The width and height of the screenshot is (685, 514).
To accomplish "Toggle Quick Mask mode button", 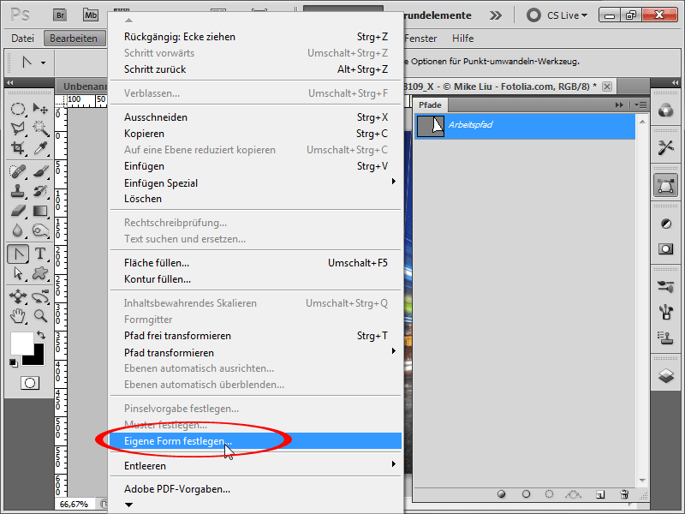I will coord(30,383).
